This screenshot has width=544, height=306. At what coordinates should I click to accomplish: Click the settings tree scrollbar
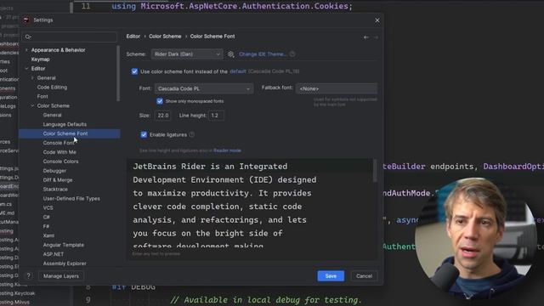click(118, 74)
